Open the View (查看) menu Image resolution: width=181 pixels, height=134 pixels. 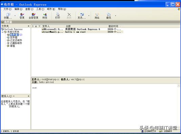coord(29,9)
